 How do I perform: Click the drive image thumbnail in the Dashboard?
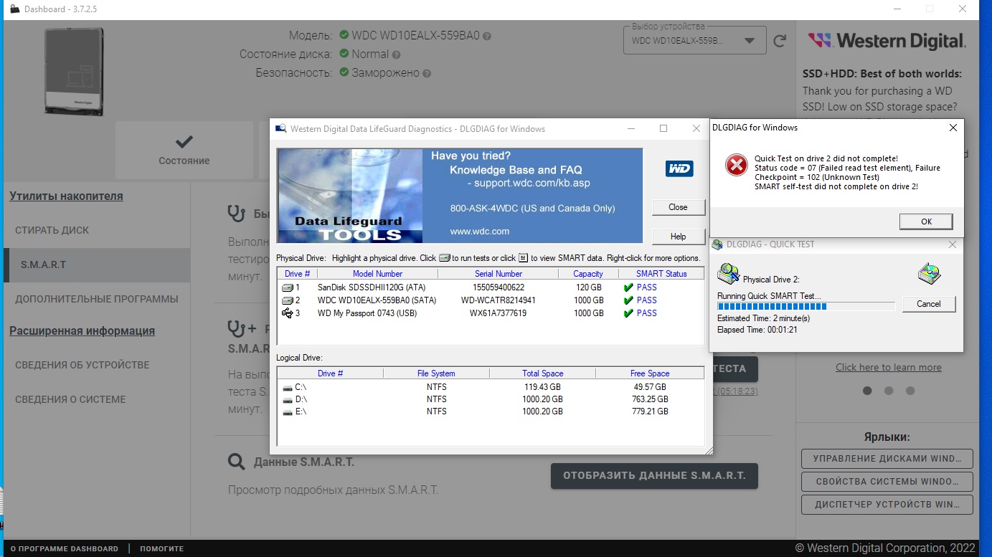75,71
